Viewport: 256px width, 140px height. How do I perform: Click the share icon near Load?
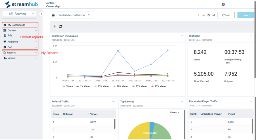[213, 15]
